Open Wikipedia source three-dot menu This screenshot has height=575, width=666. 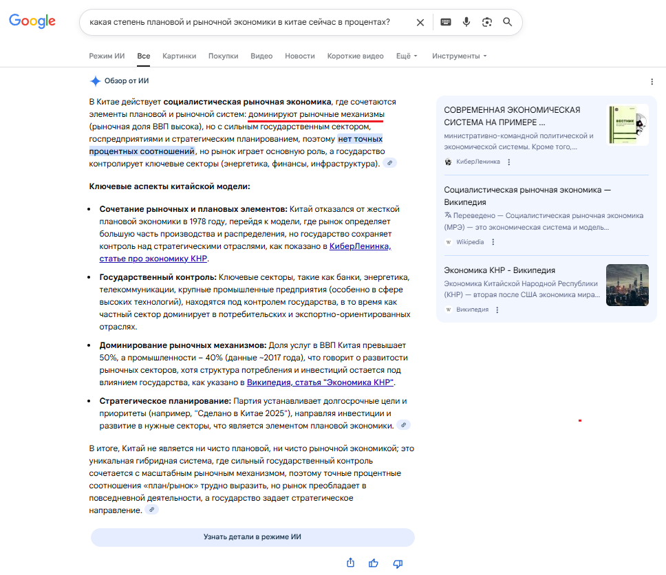(493, 242)
